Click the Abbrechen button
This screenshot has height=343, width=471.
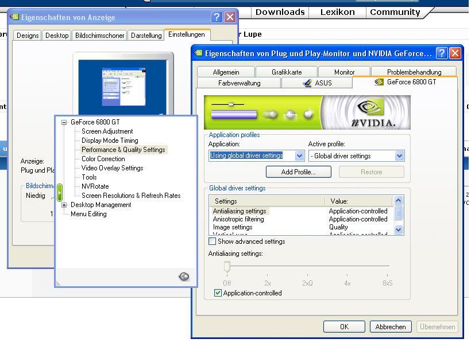(x=391, y=326)
